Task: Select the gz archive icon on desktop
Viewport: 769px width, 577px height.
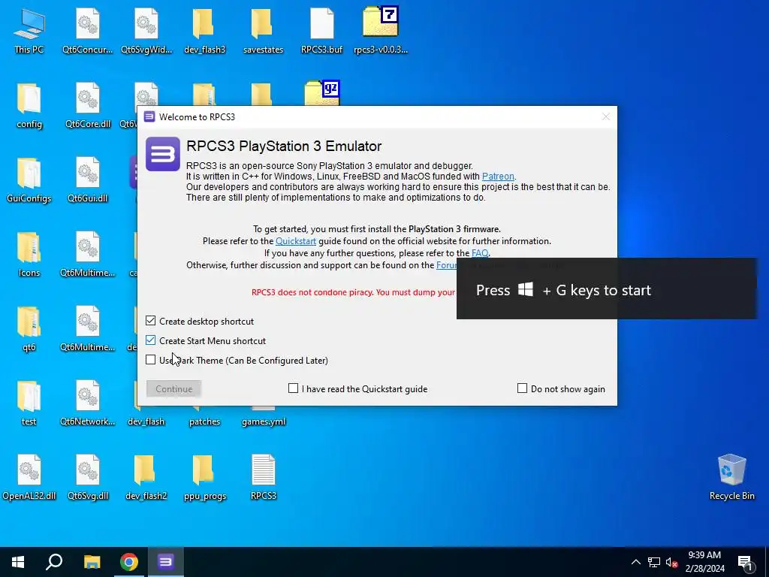Action: tap(322, 93)
